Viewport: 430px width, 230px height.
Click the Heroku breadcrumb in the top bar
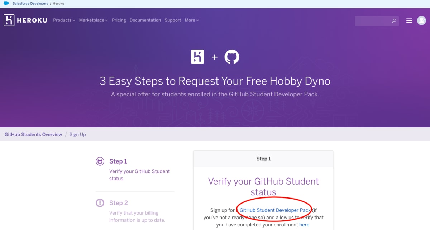pyautogui.click(x=59, y=3)
